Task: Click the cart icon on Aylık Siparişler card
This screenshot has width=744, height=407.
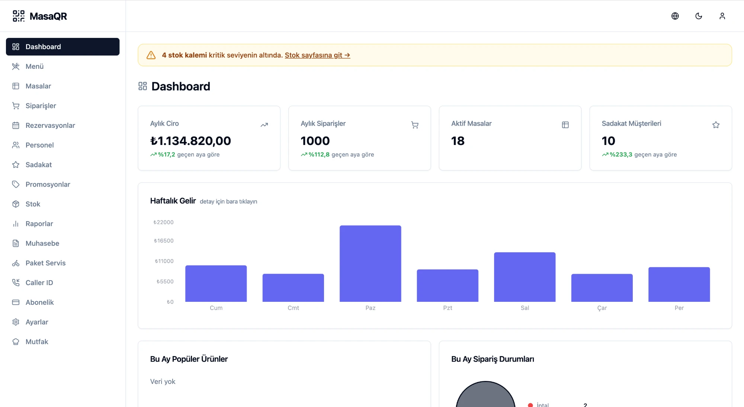Action: tap(415, 125)
